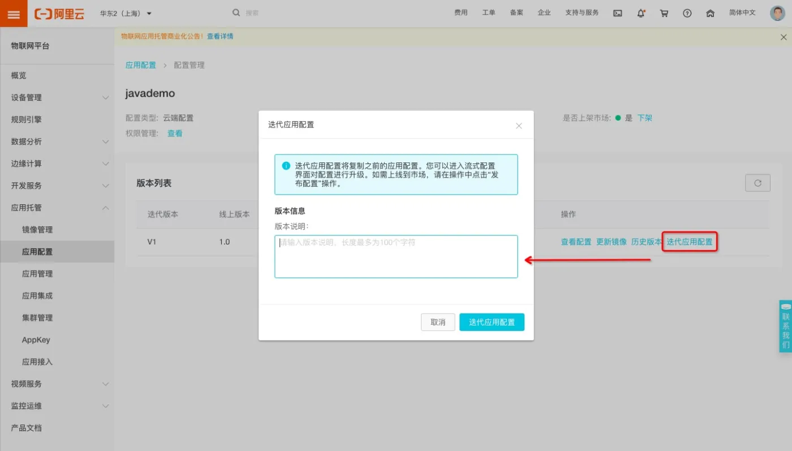Open 应用接入 submenu item
This screenshot has width=792, height=451.
(x=57, y=362)
